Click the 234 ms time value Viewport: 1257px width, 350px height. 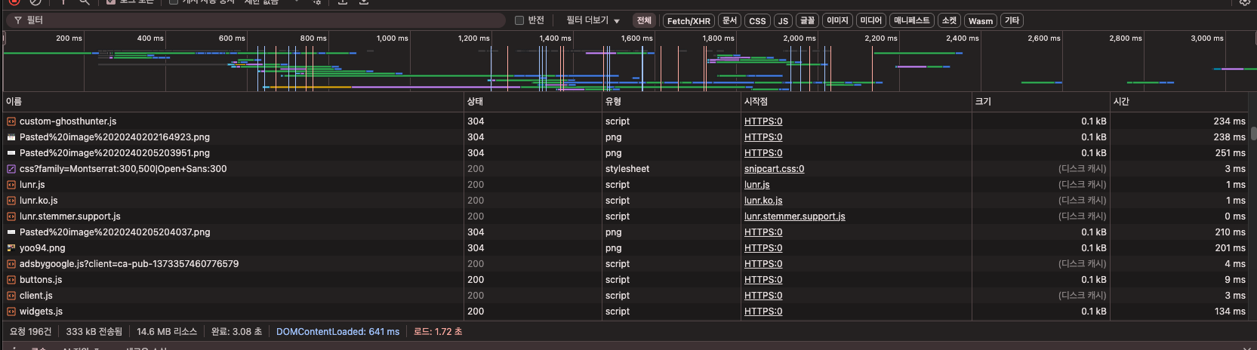pyautogui.click(x=1229, y=121)
